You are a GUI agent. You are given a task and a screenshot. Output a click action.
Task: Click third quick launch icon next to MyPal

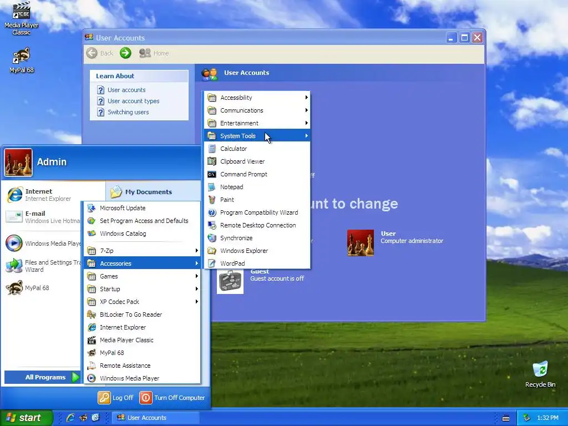click(95, 418)
